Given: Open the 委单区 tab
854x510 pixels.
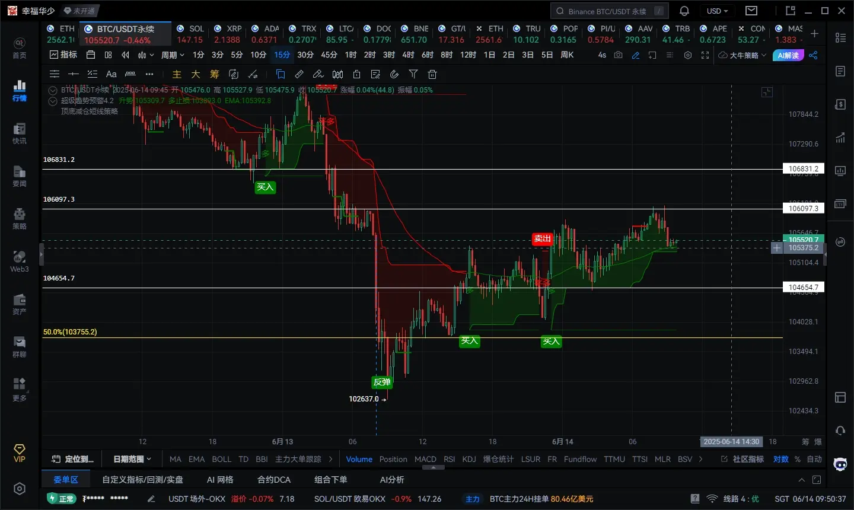Looking at the screenshot, I should click(66, 479).
